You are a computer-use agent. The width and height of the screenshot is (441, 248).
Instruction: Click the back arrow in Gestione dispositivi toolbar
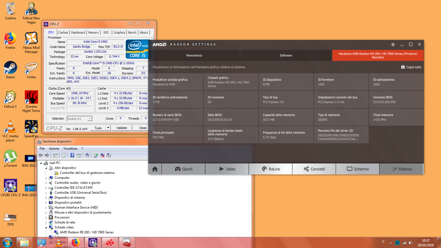tap(41, 155)
